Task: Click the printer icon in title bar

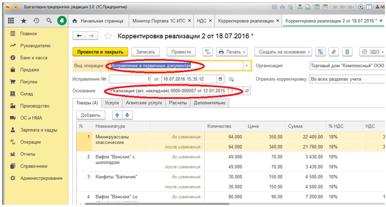Action: 283,7
